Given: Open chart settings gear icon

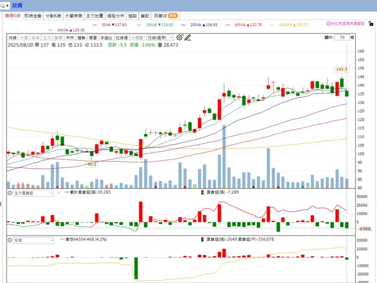Looking at the screenshot, I should (x=179, y=37).
